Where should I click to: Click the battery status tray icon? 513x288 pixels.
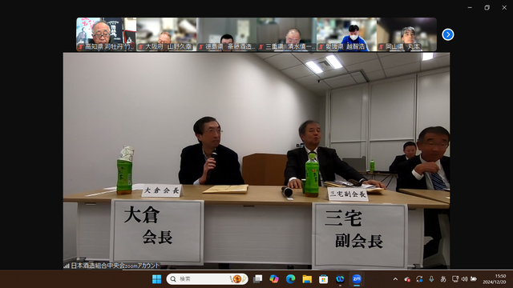tap(474, 279)
